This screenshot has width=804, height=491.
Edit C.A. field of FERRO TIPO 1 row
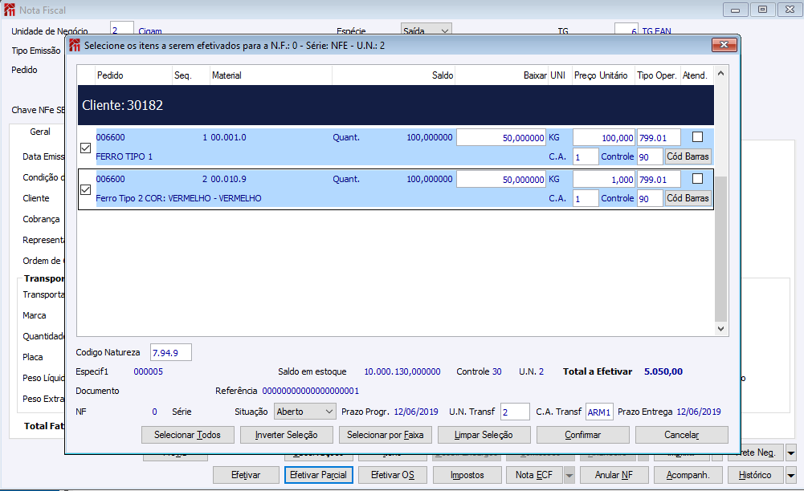(586, 156)
